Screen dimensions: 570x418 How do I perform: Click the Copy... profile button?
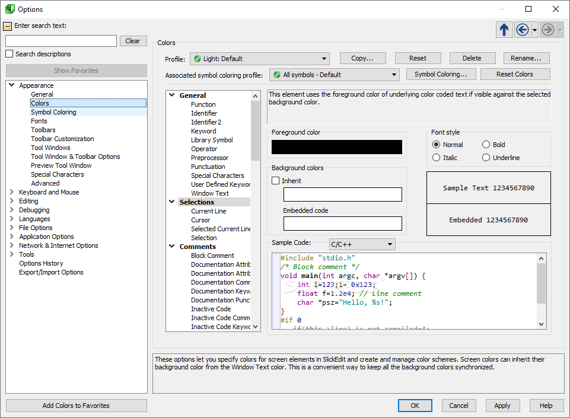pyautogui.click(x=362, y=58)
